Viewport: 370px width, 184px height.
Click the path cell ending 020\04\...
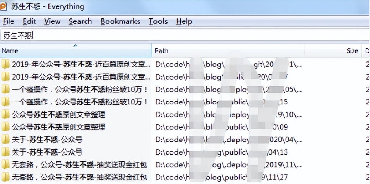pos(228,140)
